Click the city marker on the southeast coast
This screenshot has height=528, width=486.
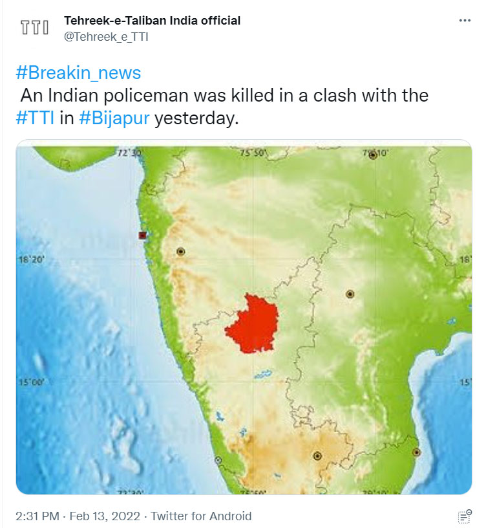pyautogui.click(x=416, y=452)
